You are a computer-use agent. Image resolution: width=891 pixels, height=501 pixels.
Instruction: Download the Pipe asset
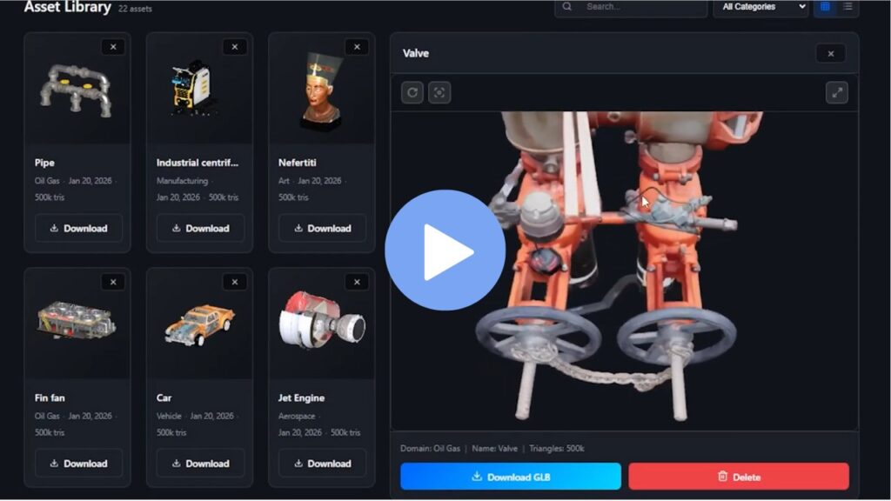78,229
